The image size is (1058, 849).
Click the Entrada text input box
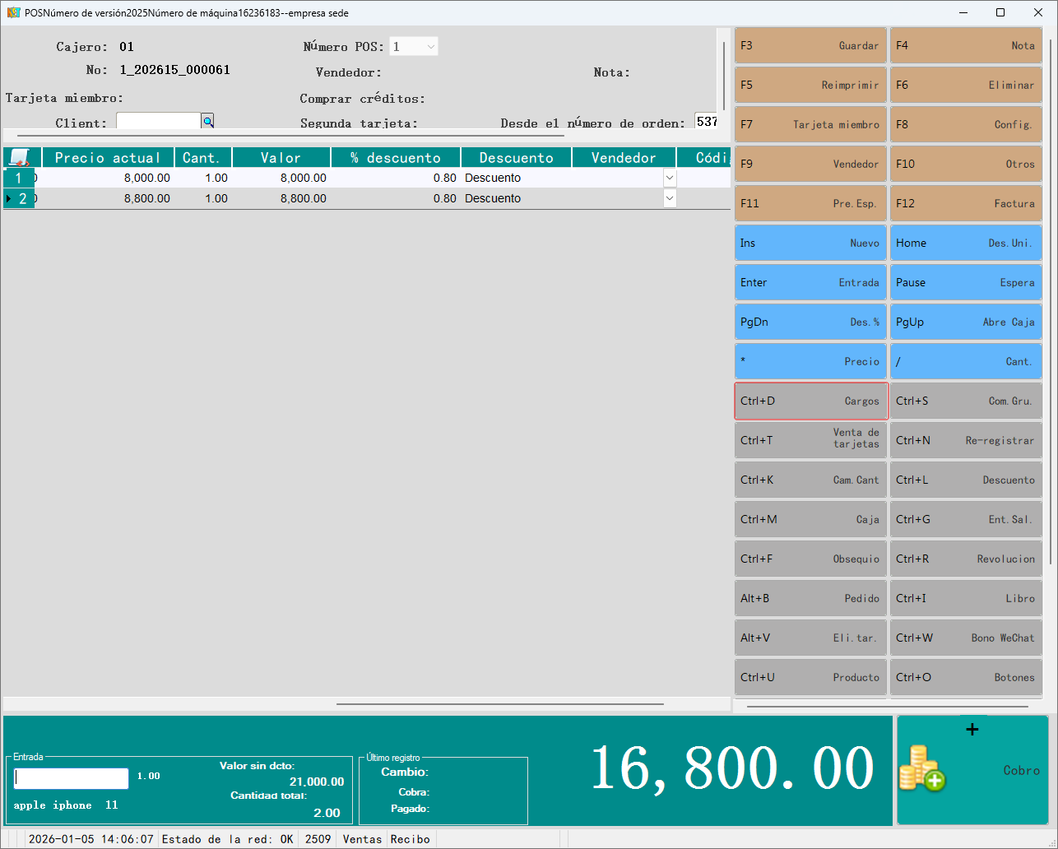click(72, 778)
